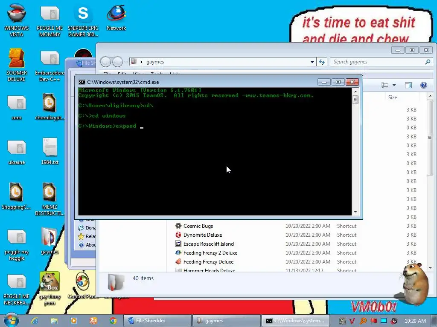
Task: Select the Box hamster desktop icon
Action: [x=50, y=289]
